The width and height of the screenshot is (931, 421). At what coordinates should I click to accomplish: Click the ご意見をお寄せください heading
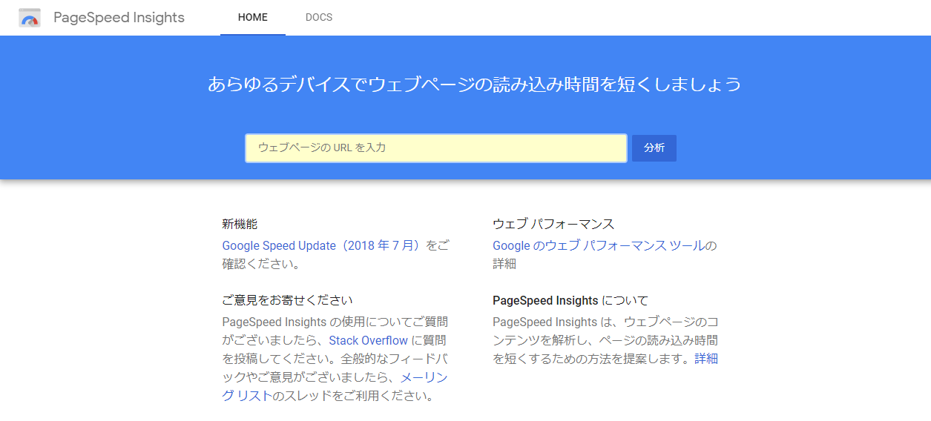click(x=287, y=300)
